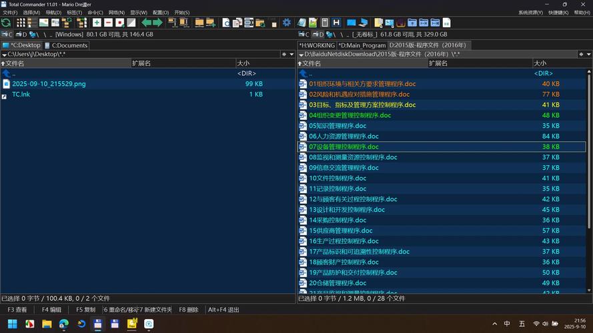
Task: Switch to brief list view icon
Action: click(21, 23)
